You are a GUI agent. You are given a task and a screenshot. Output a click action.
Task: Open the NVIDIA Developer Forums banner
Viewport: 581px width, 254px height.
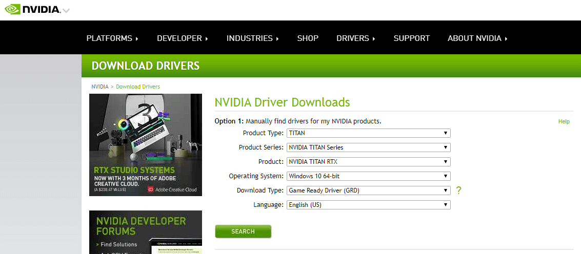146,232
